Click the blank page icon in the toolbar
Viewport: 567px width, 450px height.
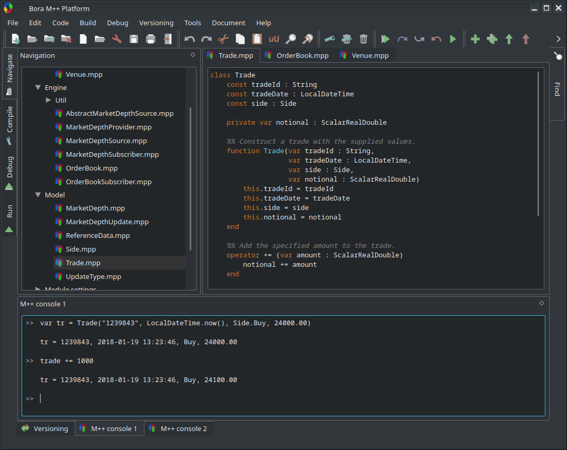pos(83,39)
